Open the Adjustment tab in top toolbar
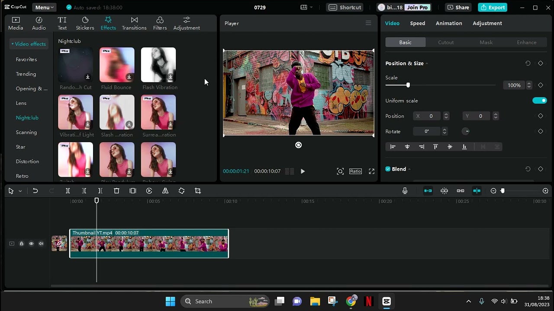554x311 pixels. pyautogui.click(x=187, y=23)
